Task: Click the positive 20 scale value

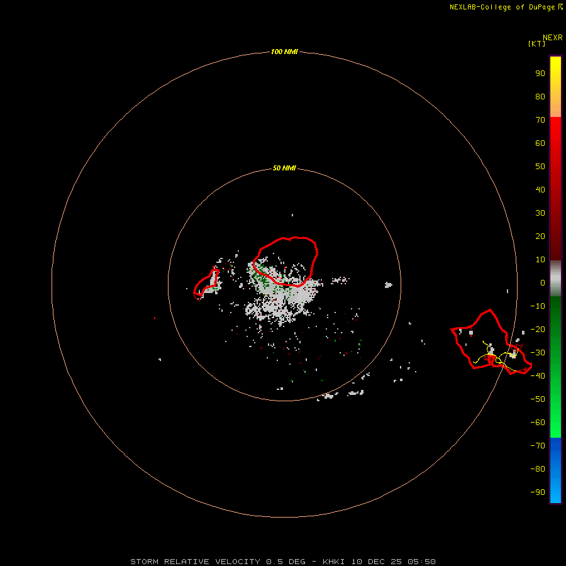Action: (540, 236)
